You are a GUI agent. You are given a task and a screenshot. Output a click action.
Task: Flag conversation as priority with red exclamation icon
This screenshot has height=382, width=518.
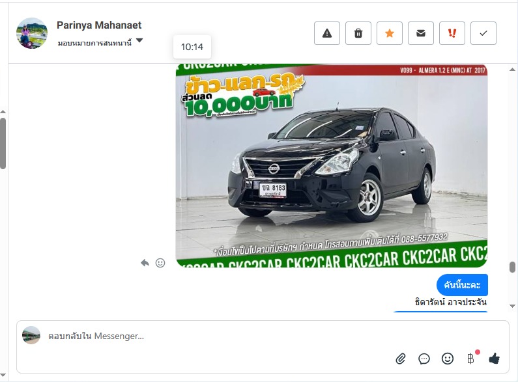pos(452,33)
